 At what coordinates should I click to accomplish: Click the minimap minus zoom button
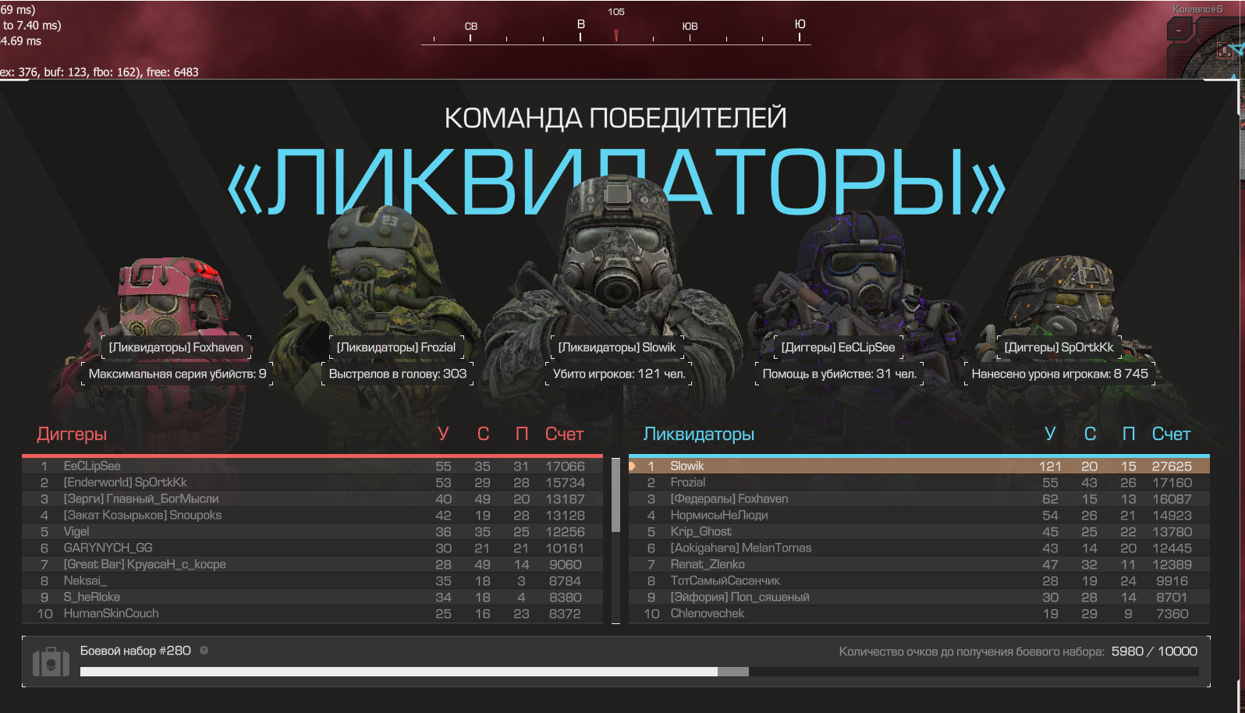point(1179,31)
